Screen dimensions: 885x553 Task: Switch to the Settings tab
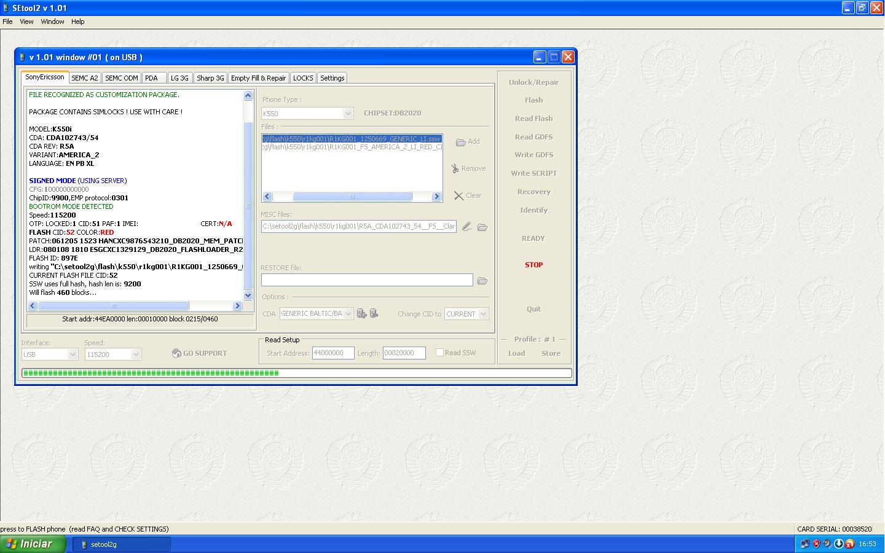[332, 78]
